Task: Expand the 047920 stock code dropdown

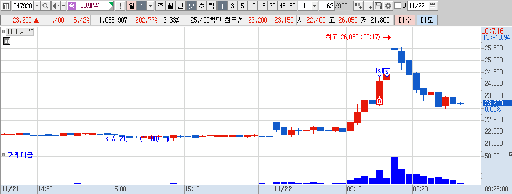Action: (37, 6)
